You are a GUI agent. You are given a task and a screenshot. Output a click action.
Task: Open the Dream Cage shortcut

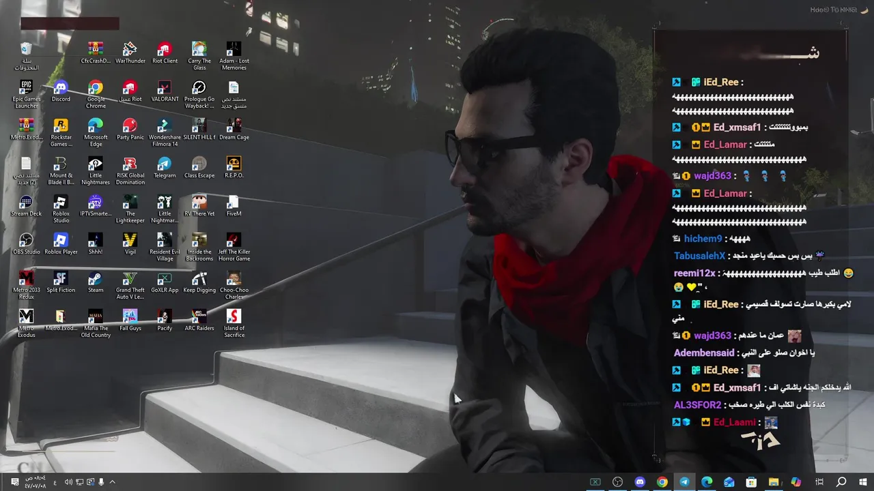(234, 130)
